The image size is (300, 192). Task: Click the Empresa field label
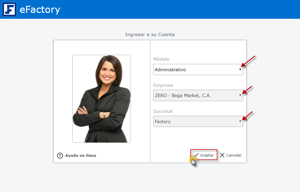click(x=163, y=85)
